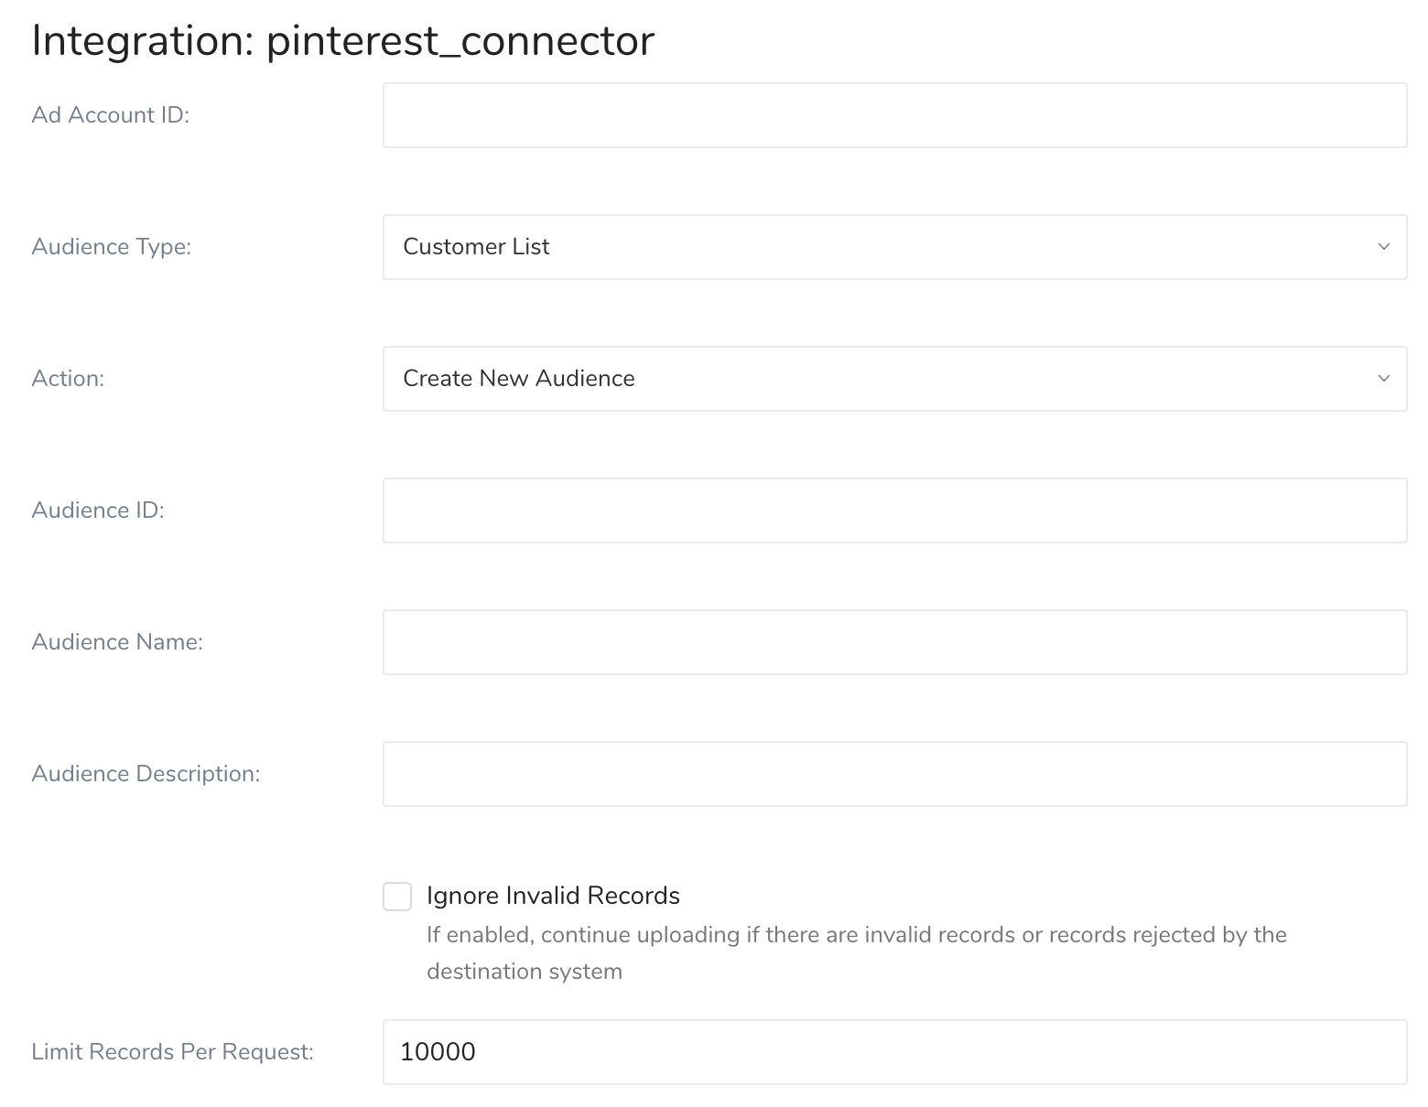The width and height of the screenshot is (1428, 1107).
Task: Click the Audience Type label
Action: 112,247
